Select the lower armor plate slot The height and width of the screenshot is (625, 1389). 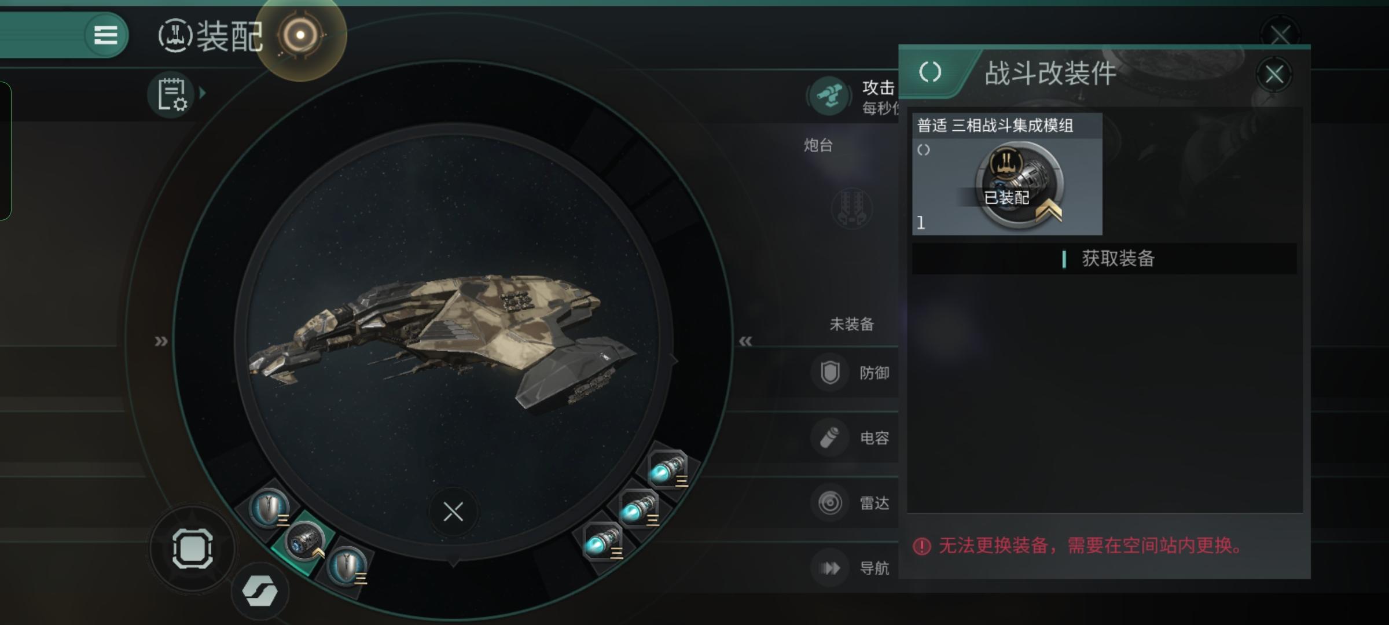click(x=347, y=565)
